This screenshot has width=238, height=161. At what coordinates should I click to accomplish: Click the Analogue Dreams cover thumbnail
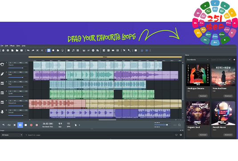(198, 75)
